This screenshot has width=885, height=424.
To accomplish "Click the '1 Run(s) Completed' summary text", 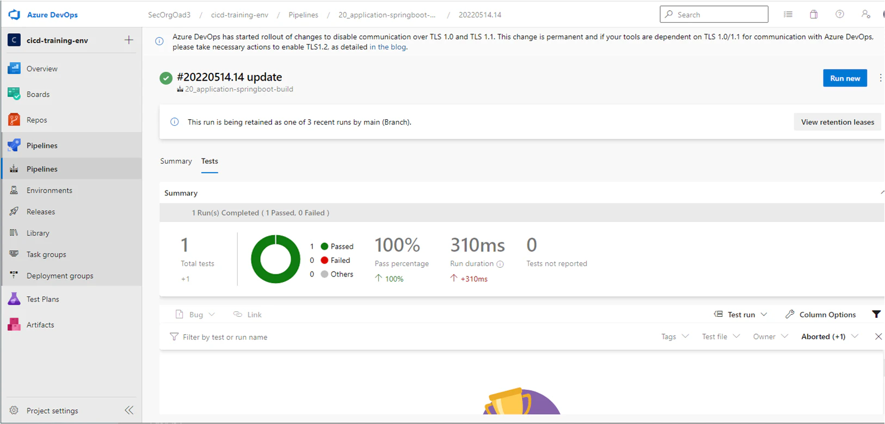I will coord(260,213).
